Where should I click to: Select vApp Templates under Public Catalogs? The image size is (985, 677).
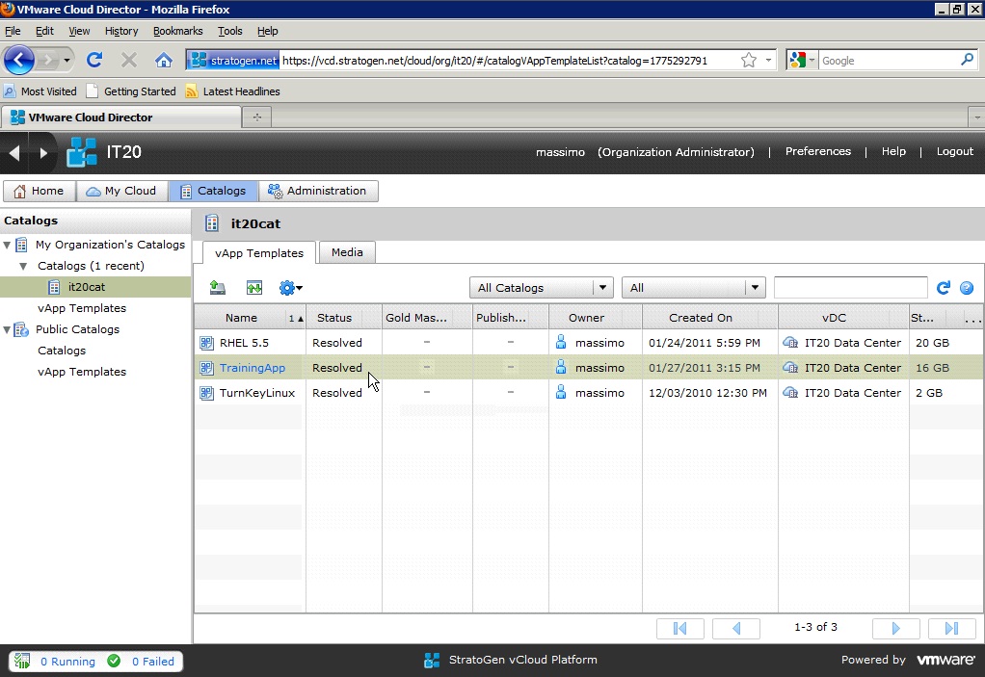(x=82, y=372)
